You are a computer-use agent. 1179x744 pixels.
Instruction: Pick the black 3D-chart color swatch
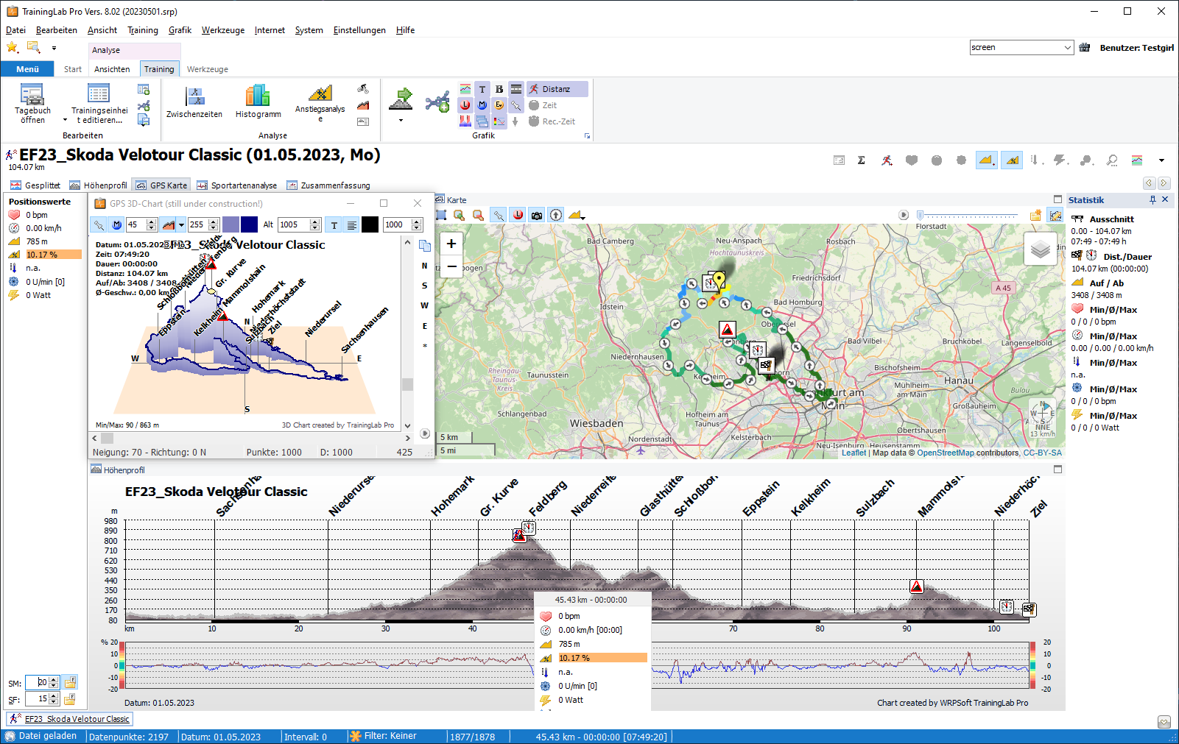(370, 225)
